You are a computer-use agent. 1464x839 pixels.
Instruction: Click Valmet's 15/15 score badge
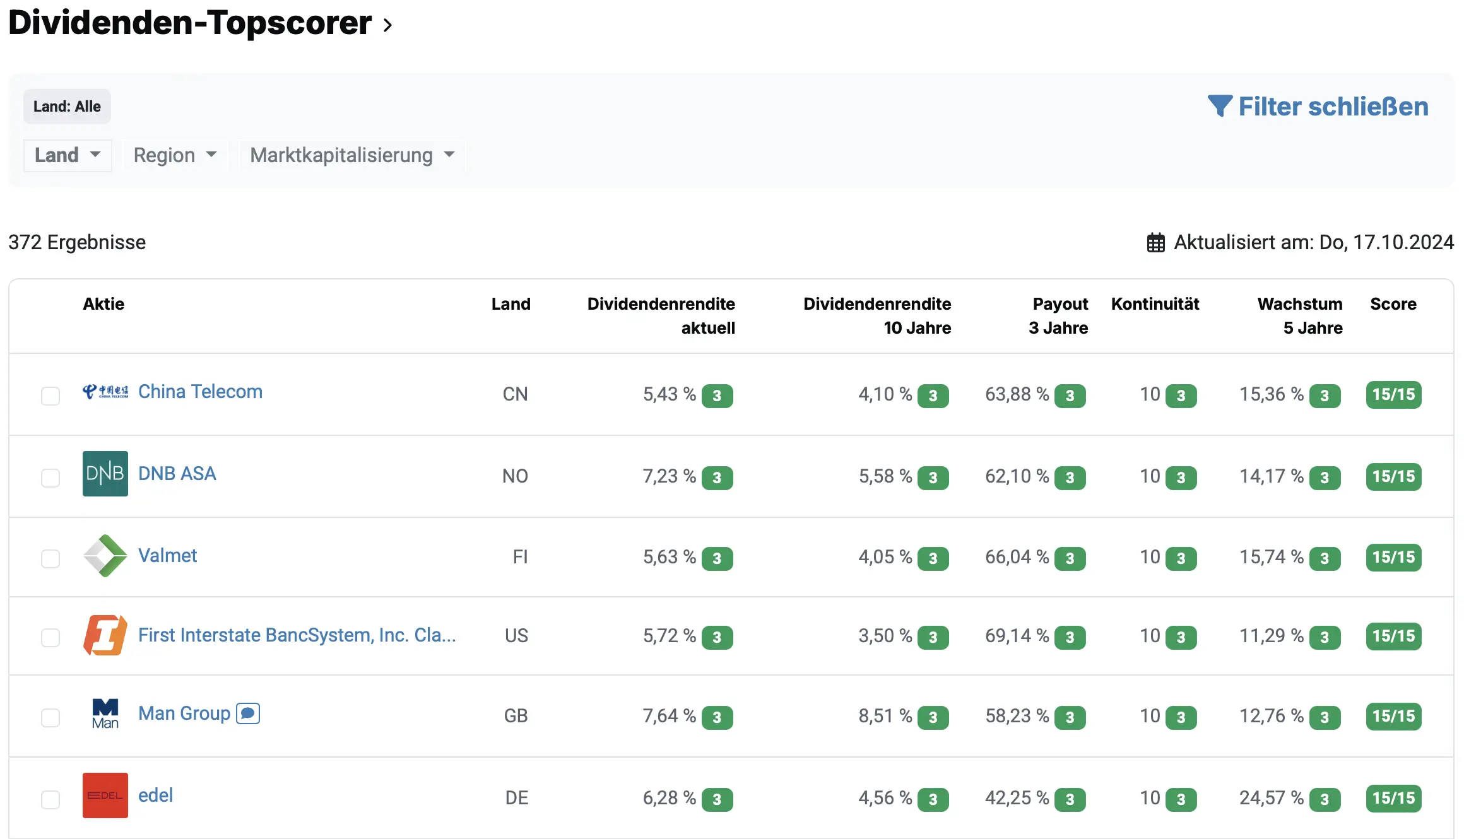point(1393,558)
